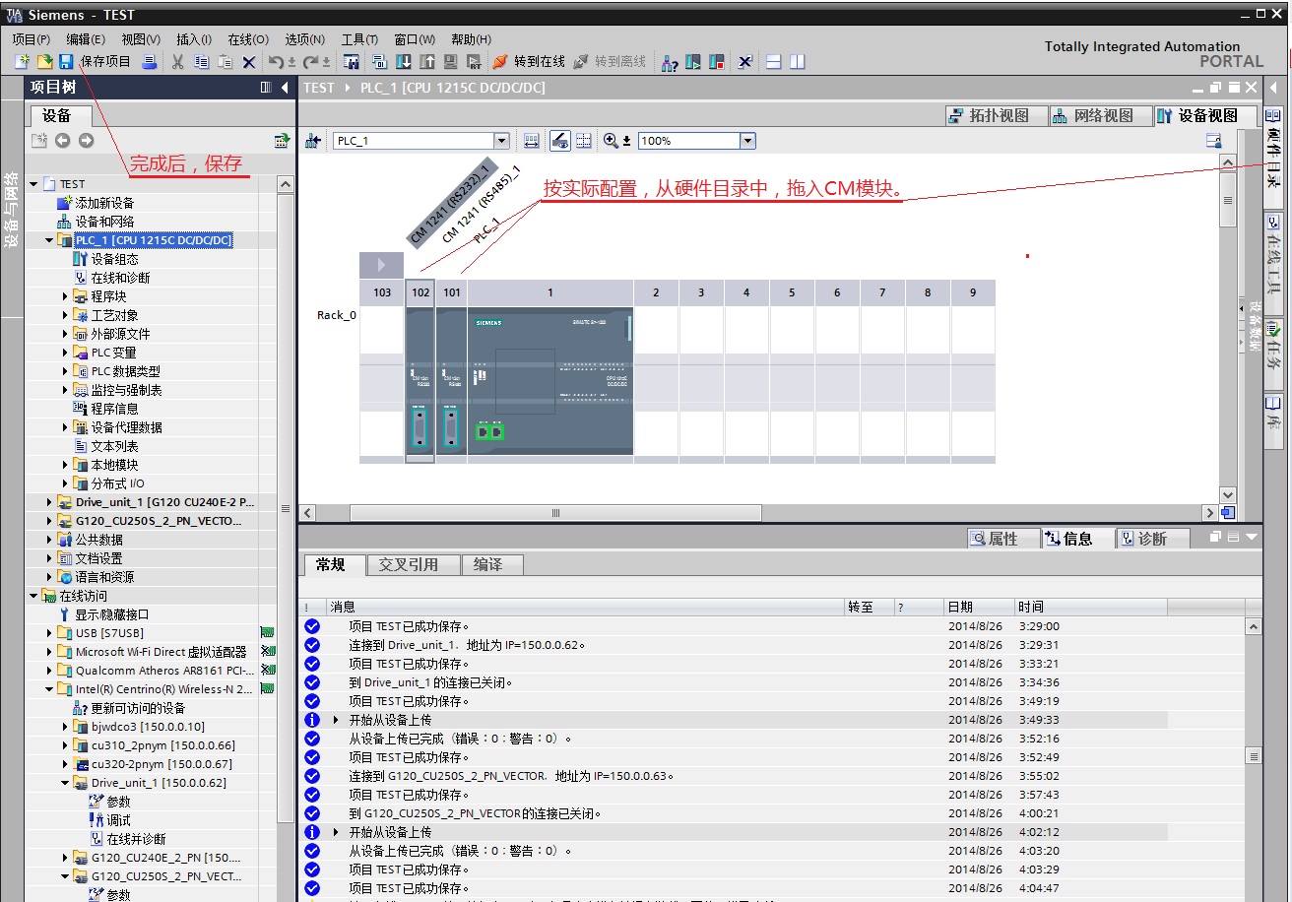The image size is (1292, 902).
Task: Expand the Drive_unit_1 G120 device node
Action: tap(50, 502)
